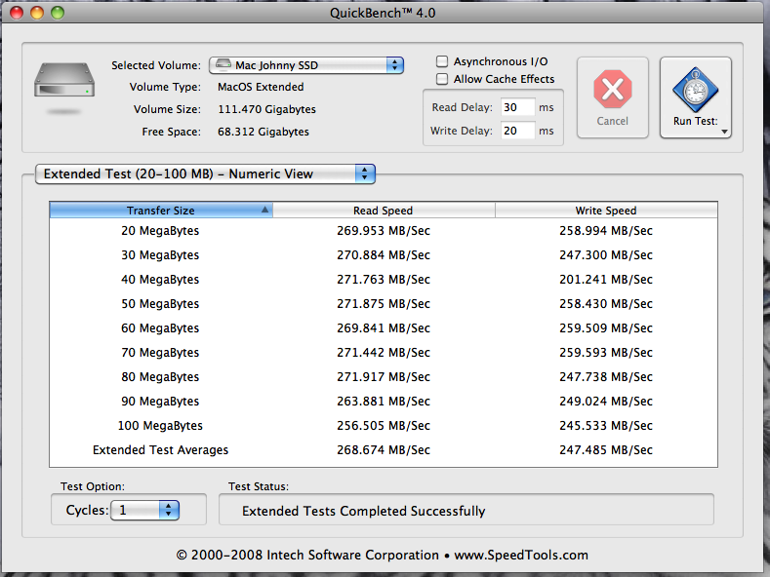This screenshot has height=577, width=770.
Task: Click write speed 247.300 MB/Sec
Action: (606, 255)
